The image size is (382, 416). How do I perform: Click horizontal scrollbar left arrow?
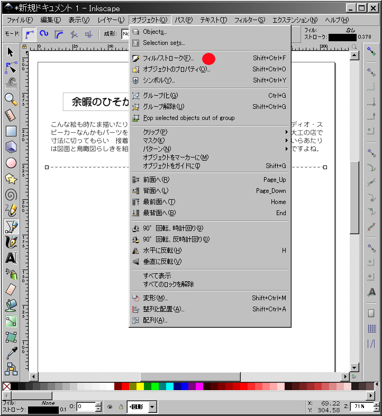[33, 376]
